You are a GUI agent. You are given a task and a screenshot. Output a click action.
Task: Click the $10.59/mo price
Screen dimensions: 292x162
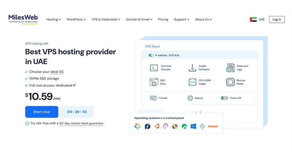point(43,96)
